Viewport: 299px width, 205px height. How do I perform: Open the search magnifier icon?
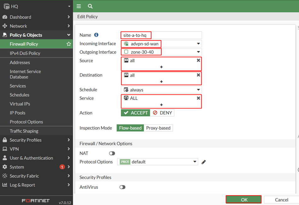90,6
